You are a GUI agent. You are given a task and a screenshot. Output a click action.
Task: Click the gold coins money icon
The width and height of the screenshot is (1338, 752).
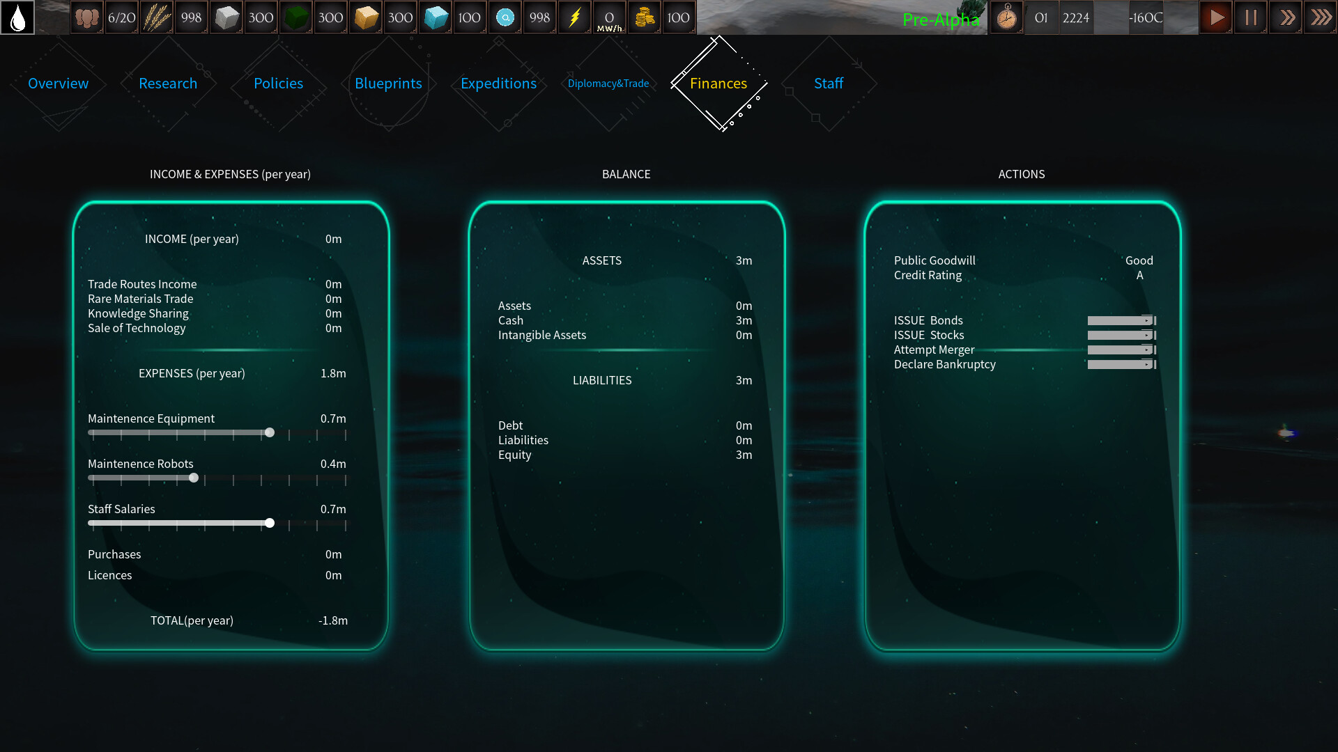click(x=645, y=17)
